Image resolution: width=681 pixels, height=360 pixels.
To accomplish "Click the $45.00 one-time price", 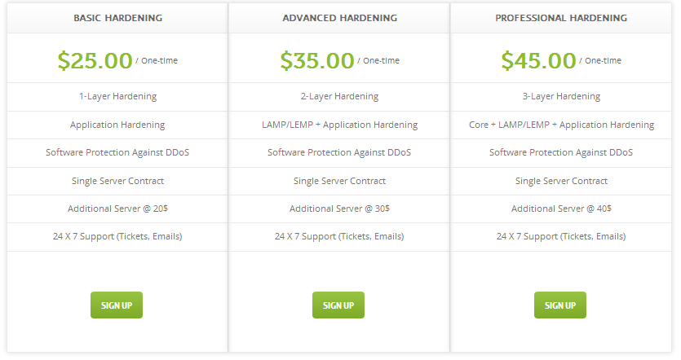I will coord(539,60).
